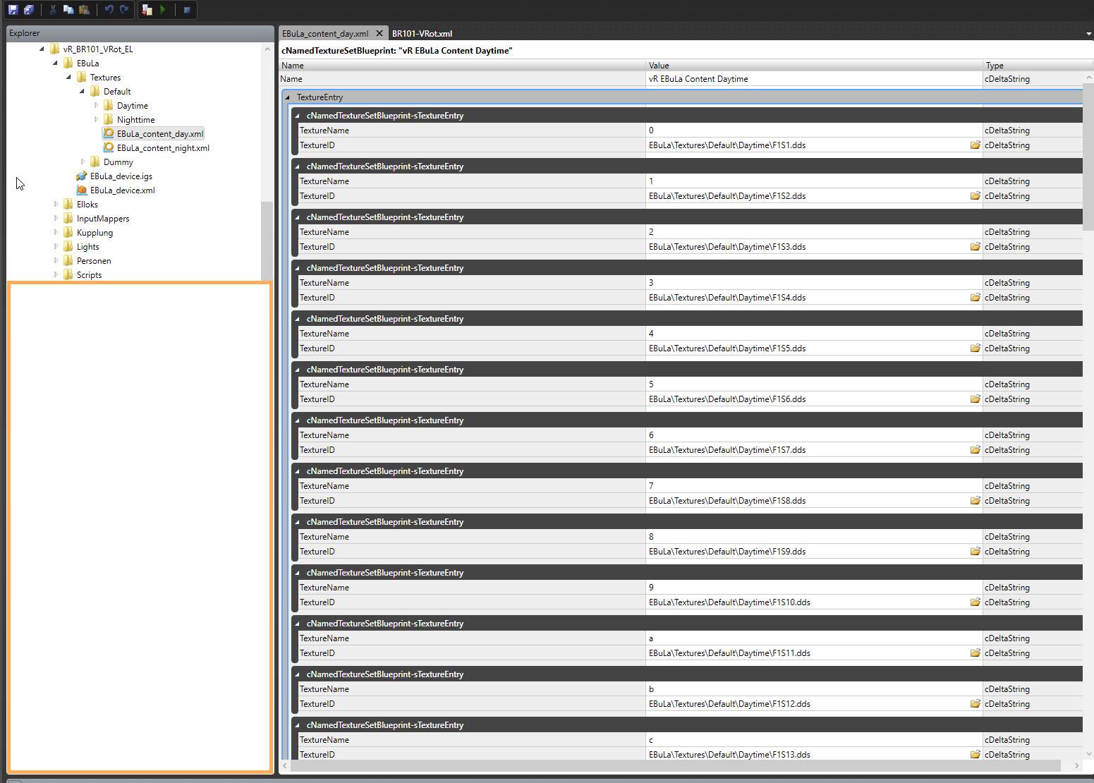Screen dimensions: 1094x783
Task: Open the folder browser for F1S10.dds
Action: tap(975, 602)
